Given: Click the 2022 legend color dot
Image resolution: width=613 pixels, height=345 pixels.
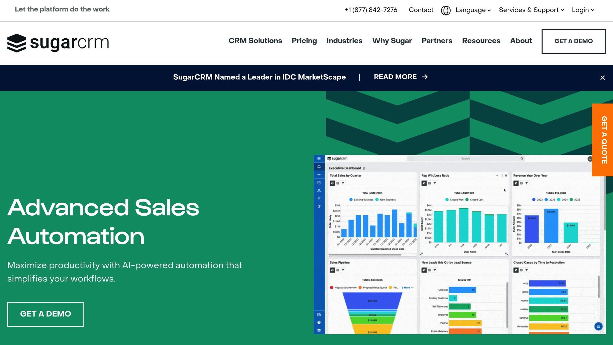Looking at the screenshot, I should click(534, 200).
